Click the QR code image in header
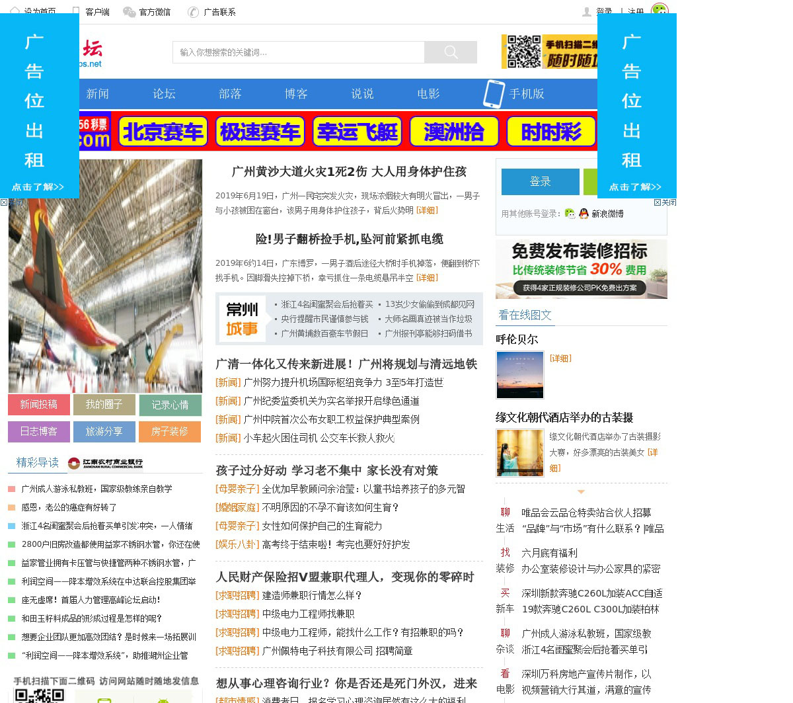Screen dimensions: 793x703 (x=525, y=52)
